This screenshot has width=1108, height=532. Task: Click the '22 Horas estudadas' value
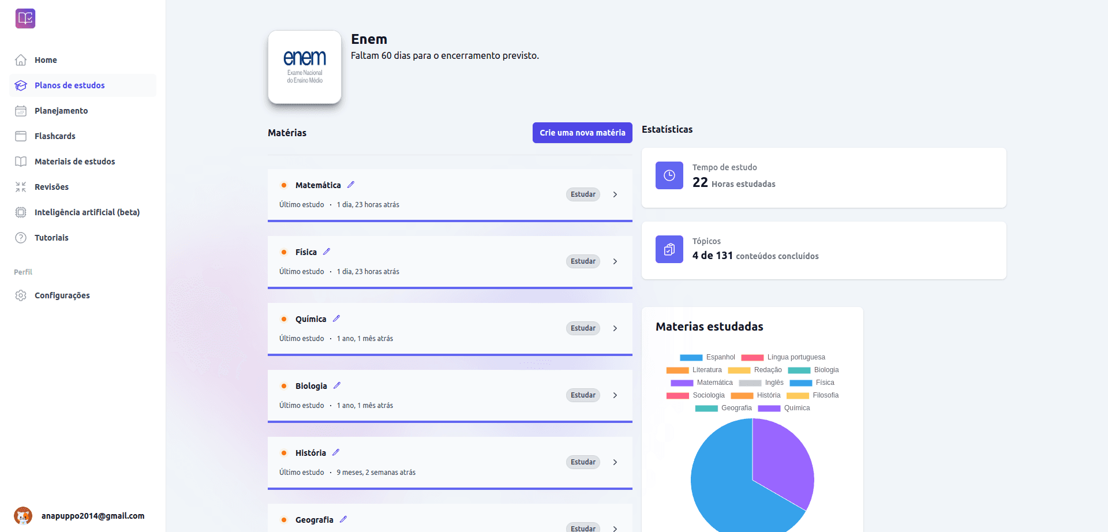(x=734, y=183)
